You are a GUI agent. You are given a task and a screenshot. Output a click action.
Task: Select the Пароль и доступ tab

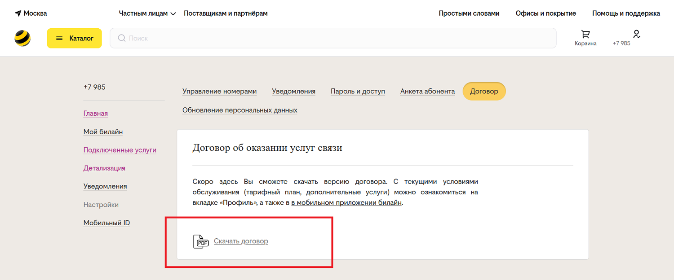[358, 91]
